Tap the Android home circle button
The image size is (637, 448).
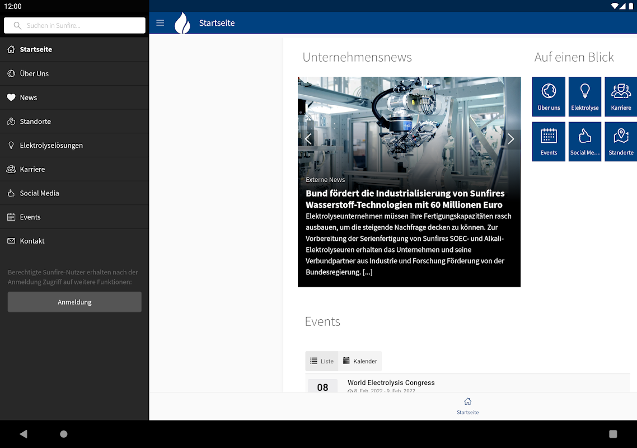[x=63, y=434]
